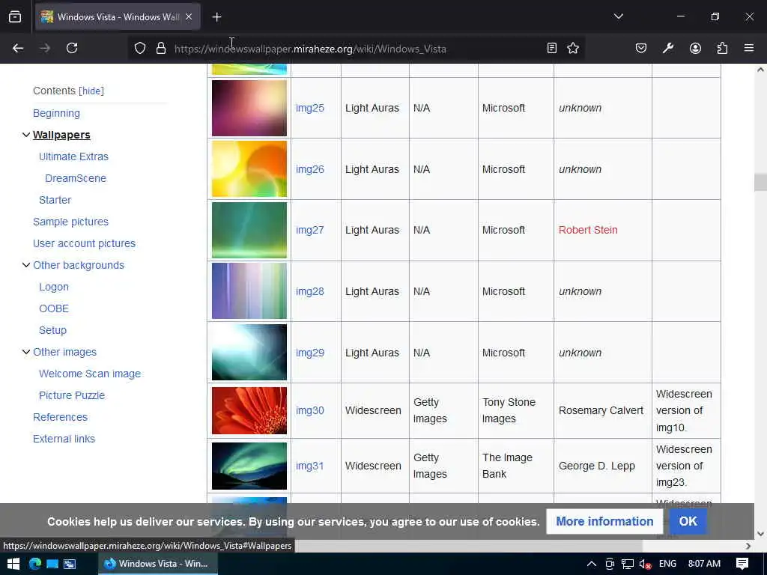Open the Robert Stein red link
Image resolution: width=767 pixels, height=575 pixels.
tap(588, 230)
